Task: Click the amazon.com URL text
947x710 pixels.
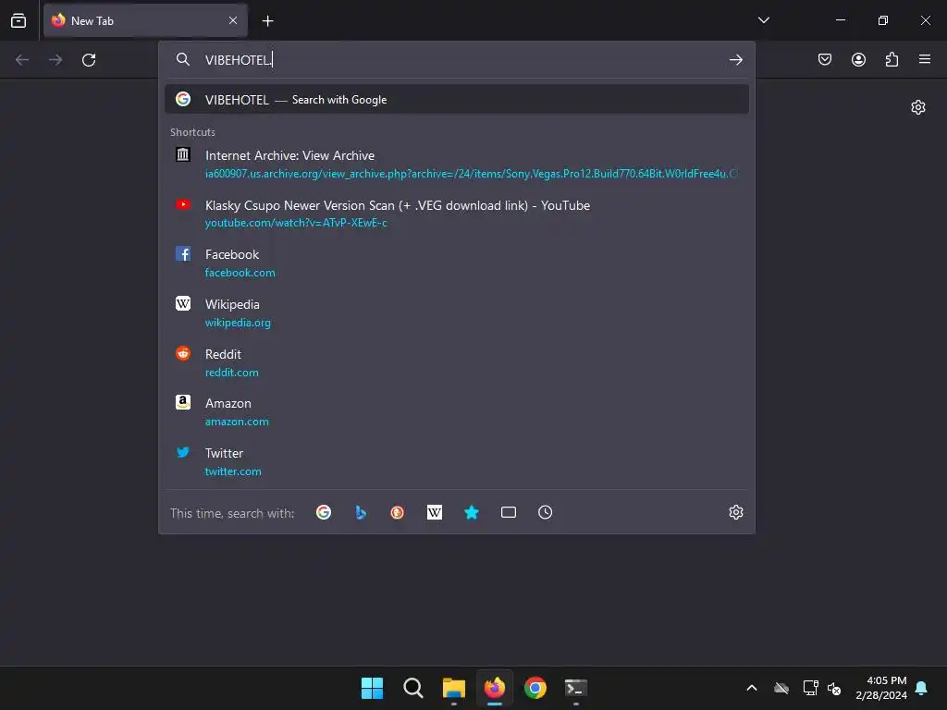Action: (237, 422)
